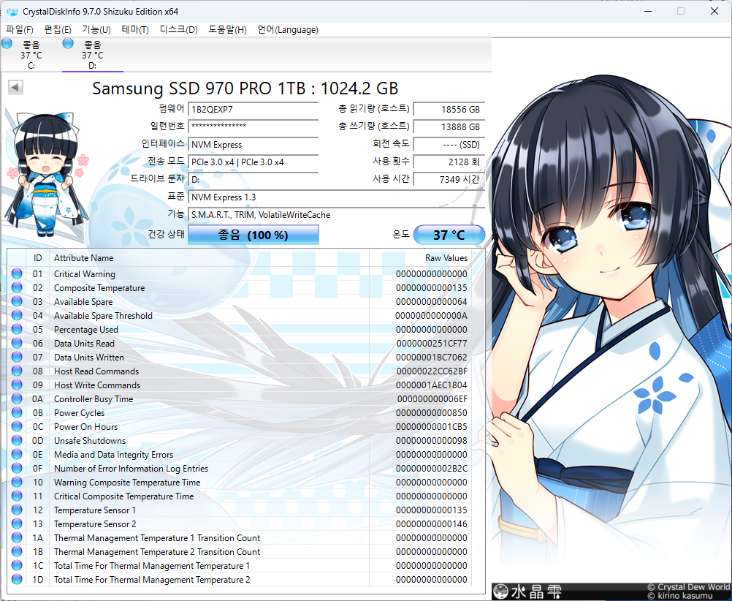Select the D: drive tab

pos(93,55)
